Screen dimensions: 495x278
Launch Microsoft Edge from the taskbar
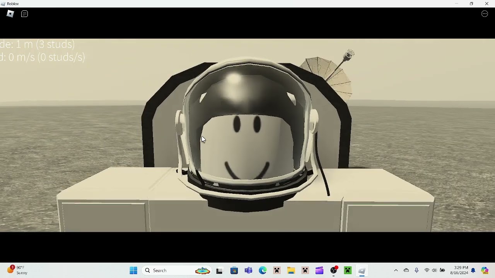(x=263, y=271)
